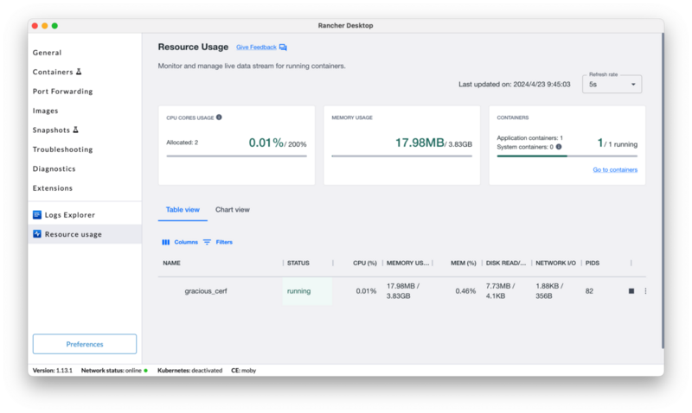Click the Logs Explorer extension icon
Viewport: 692px width, 413px height.
(37, 214)
